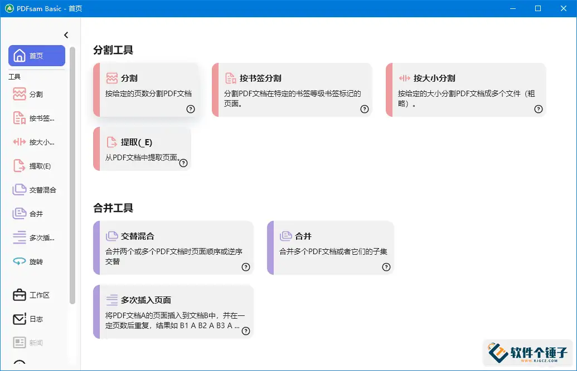The height and width of the screenshot is (371, 577).
Task: Open the 合并 merge tool card
Action: point(331,248)
